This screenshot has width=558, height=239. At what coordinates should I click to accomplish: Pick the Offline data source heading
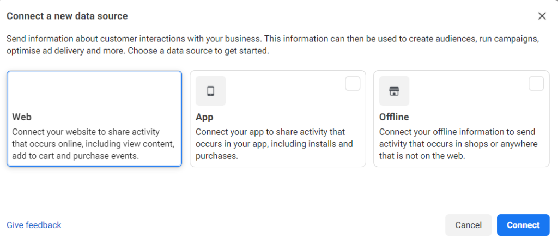[x=394, y=117]
